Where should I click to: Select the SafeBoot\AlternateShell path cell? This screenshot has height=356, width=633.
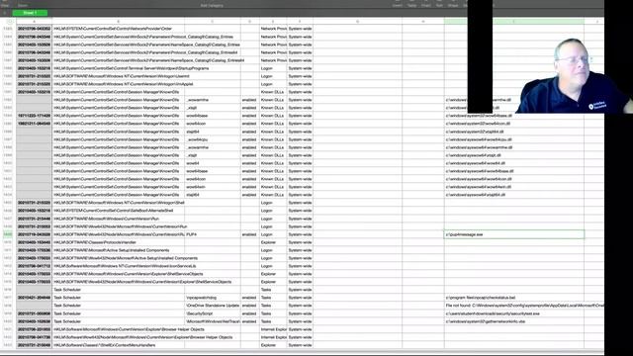pyautogui.click(x=119, y=211)
